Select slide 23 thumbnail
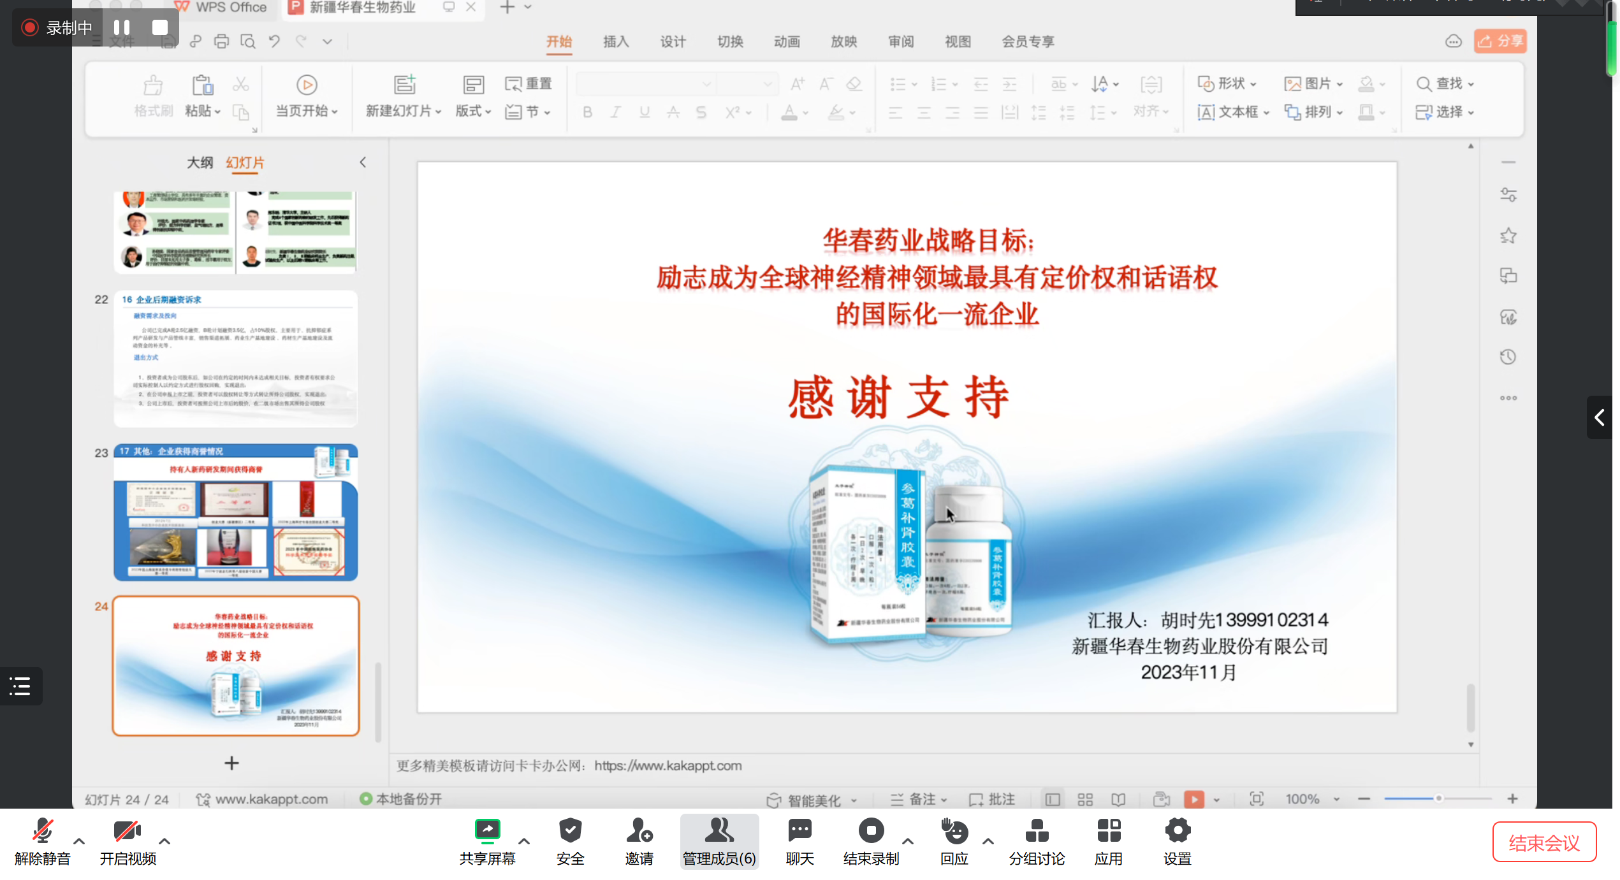This screenshot has width=1620, height=880. tap(235, 512)
